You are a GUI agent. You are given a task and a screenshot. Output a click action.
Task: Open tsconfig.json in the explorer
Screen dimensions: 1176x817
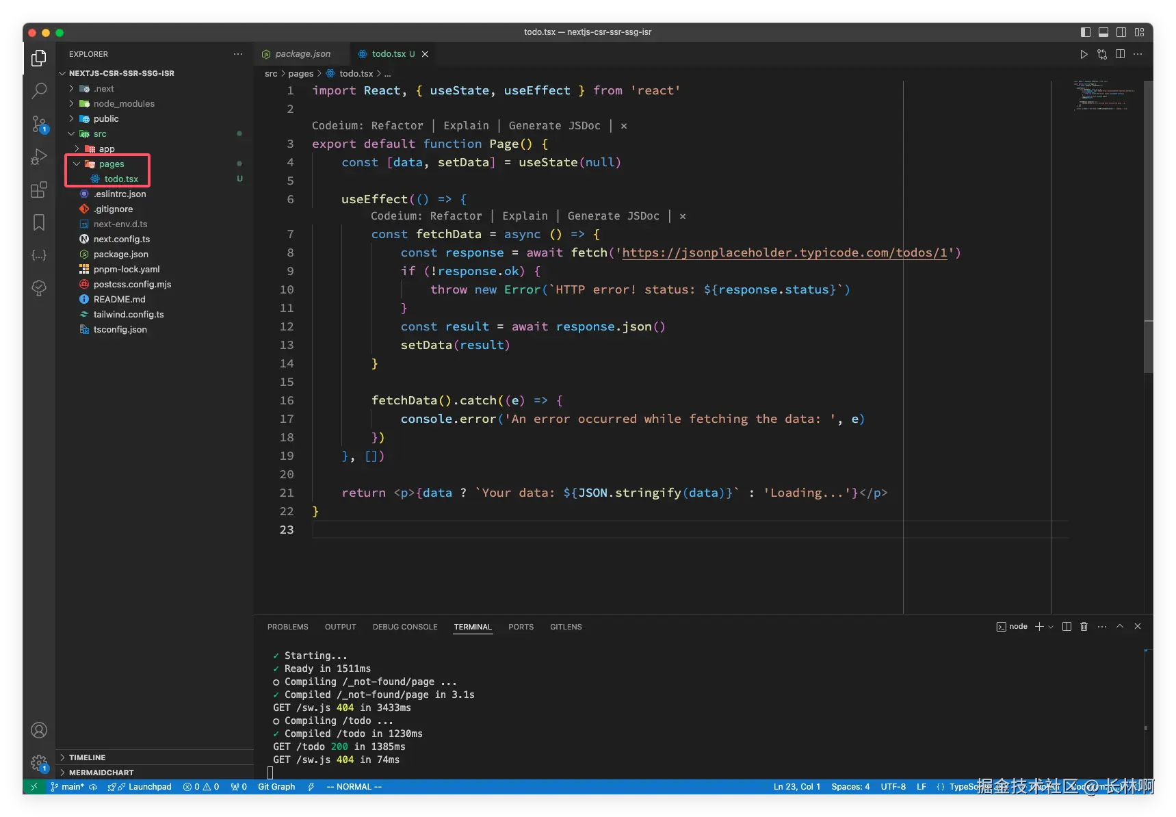120,330
